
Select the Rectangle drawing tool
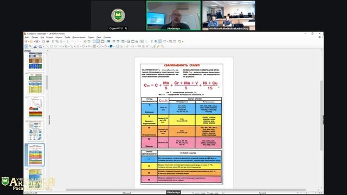click(x=52, y=46)
